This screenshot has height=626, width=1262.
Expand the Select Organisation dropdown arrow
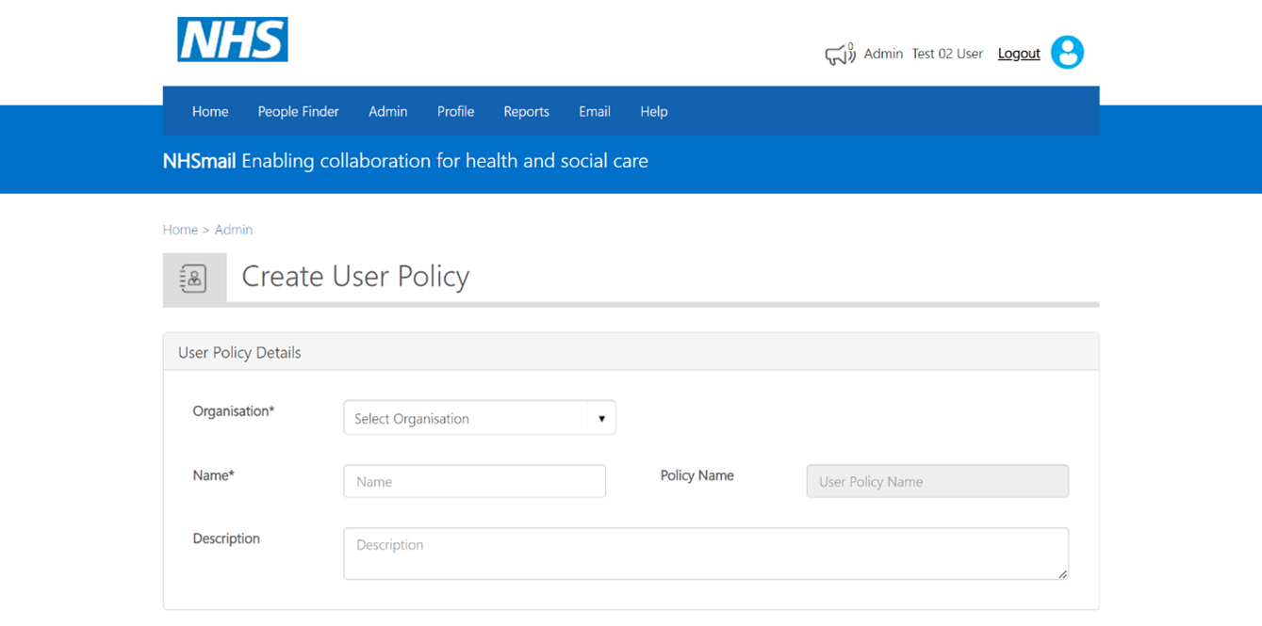(601, 418)
